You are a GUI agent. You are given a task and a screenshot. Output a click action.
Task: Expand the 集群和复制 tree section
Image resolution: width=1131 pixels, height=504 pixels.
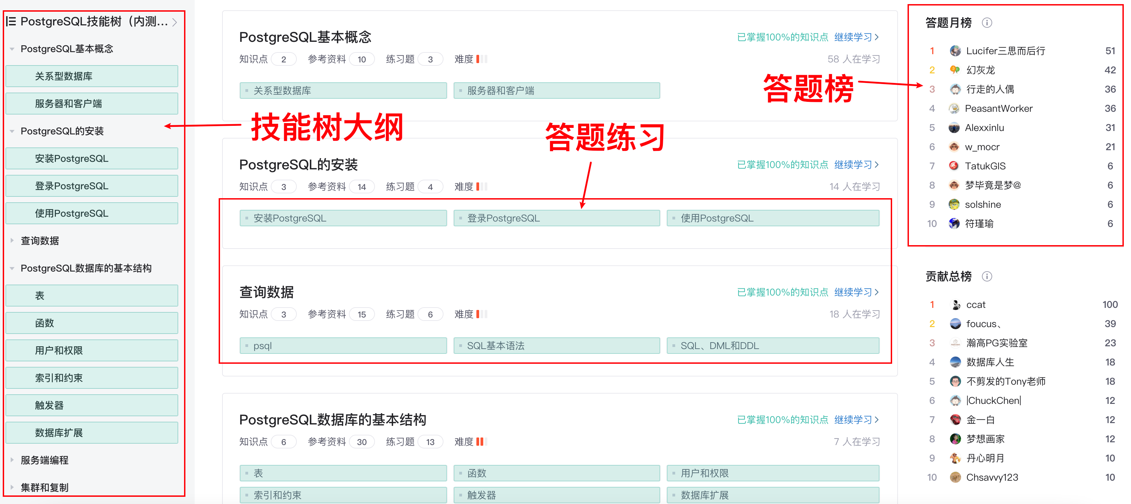pyautogui.click(x=12, y=487)
